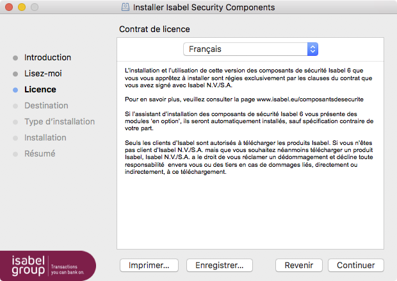The width and height of the screenshot is (397, 281).
Task: Click the Enregistrer... button
Action: click(x=220, y=265)
